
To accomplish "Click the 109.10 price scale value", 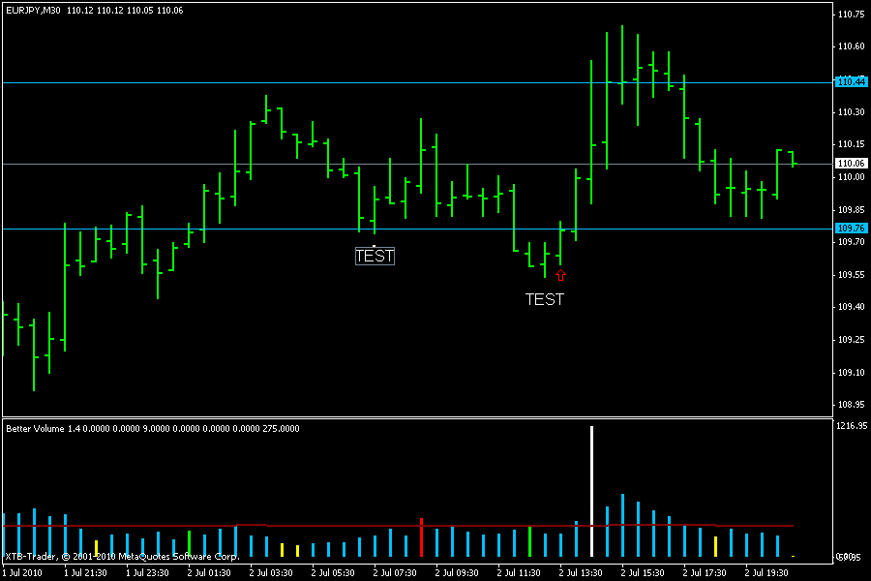I will [x=851, y=373].
